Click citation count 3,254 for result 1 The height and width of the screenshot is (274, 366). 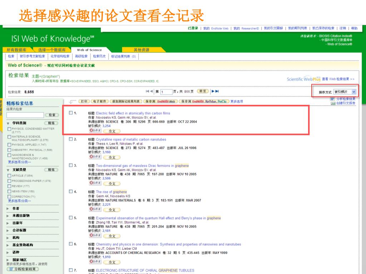[x=107, y=126]
